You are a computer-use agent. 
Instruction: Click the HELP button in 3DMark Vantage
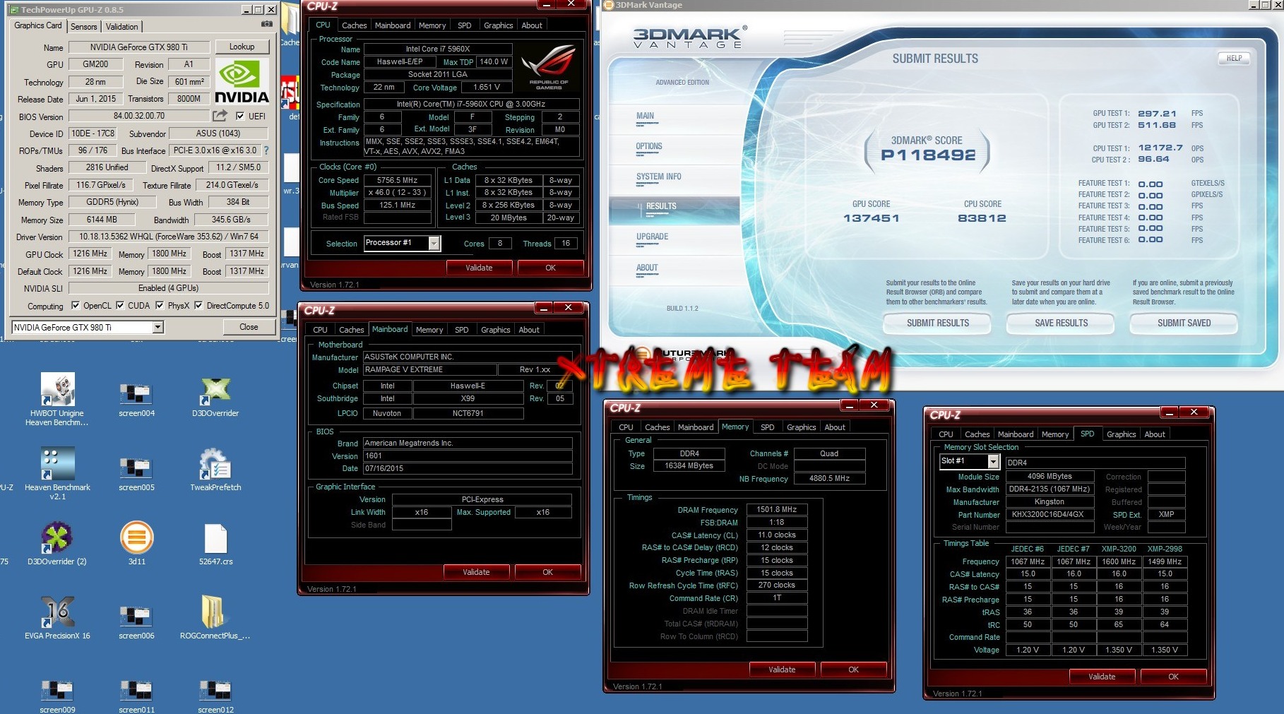(1234, 59)
